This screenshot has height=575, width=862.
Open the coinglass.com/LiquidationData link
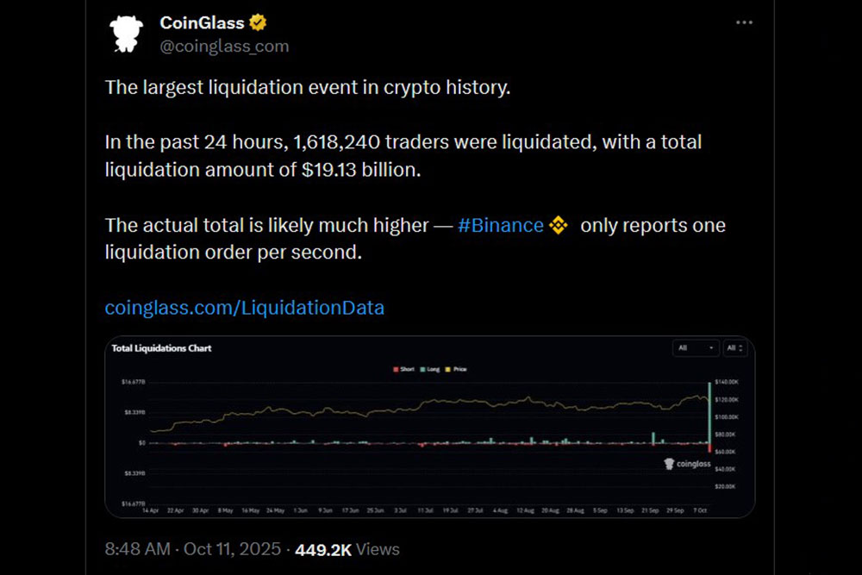(x=245, y=307)
